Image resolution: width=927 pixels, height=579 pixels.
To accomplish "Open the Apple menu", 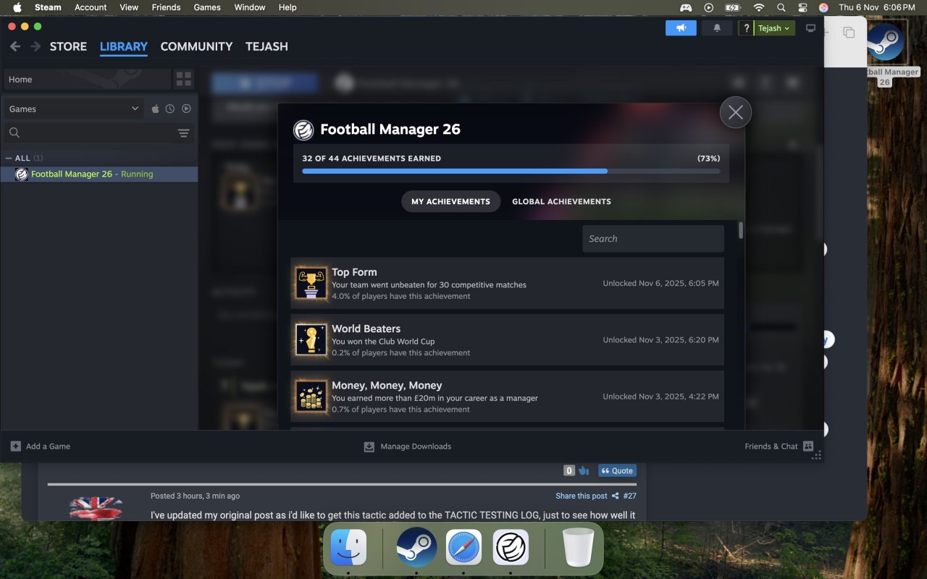I will (17, 7).
